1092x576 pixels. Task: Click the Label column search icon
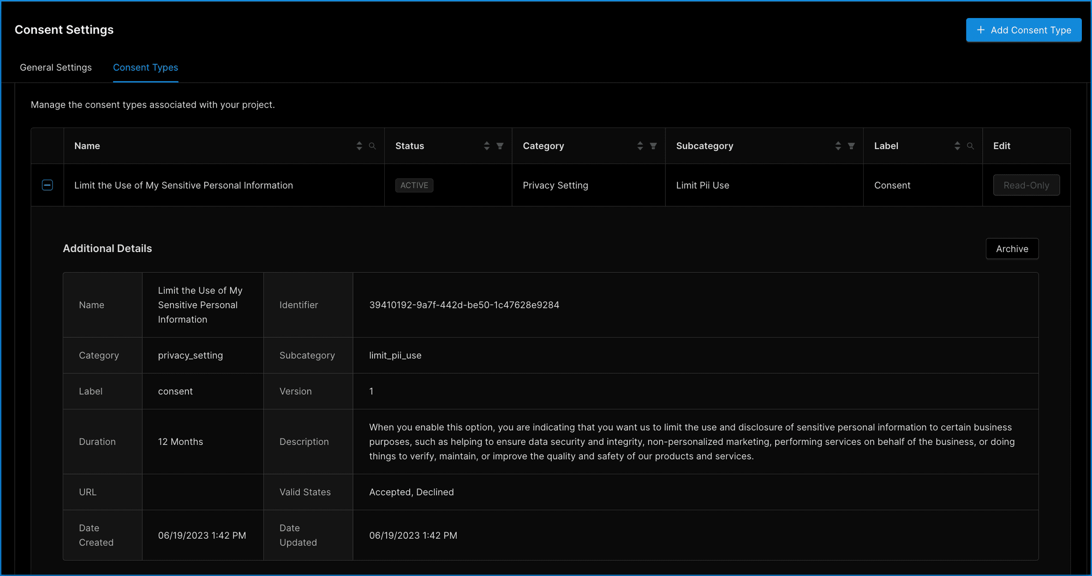(x=970, y=146)
